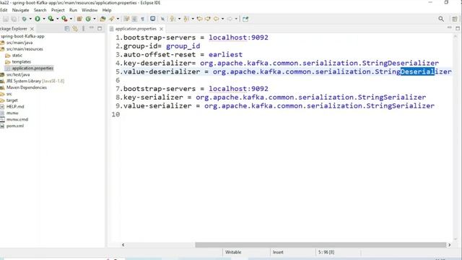Select HELP.md file in tree
462x260 pixels.
click(x=15, y=107)
